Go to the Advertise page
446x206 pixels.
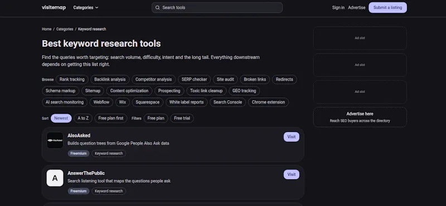coord(357,8)
